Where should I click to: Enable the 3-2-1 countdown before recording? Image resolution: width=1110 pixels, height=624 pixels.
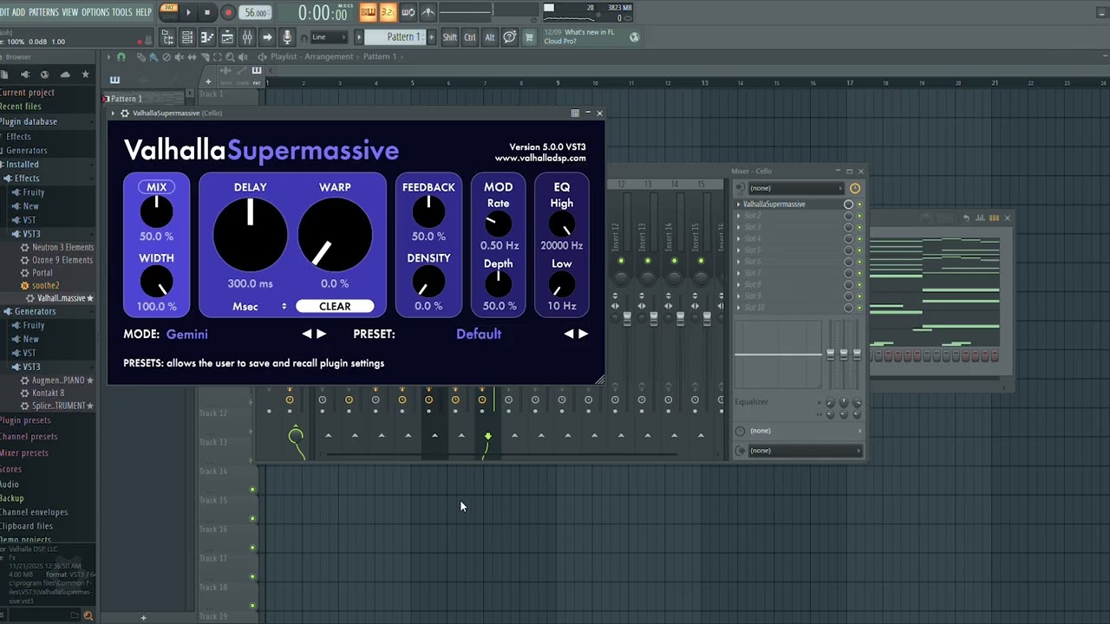(388, 12)
